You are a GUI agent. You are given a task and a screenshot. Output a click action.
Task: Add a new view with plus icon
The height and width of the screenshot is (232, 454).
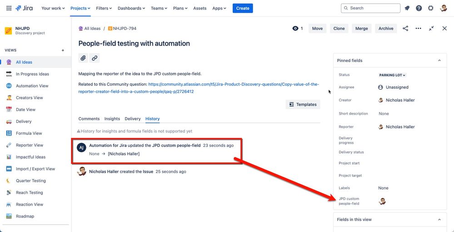click(x=63, y=50)
